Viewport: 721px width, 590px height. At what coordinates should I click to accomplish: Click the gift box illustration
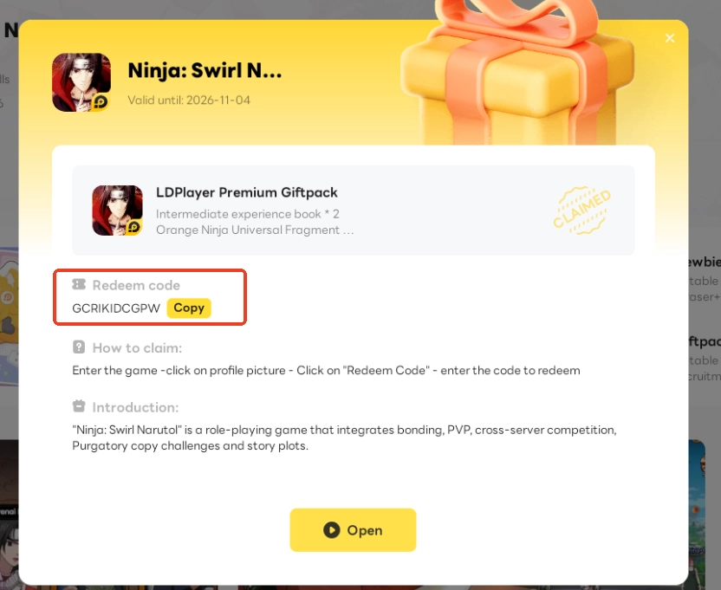click(517, 74)
